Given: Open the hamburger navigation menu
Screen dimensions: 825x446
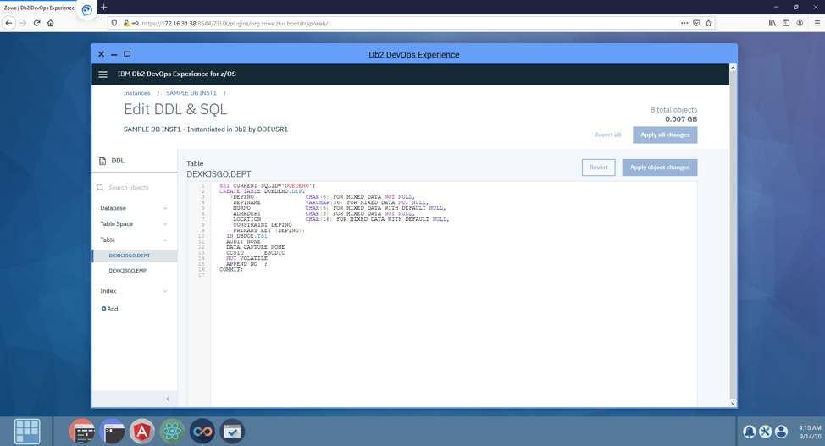Looking at the screenshot, I should pos(103,74).
